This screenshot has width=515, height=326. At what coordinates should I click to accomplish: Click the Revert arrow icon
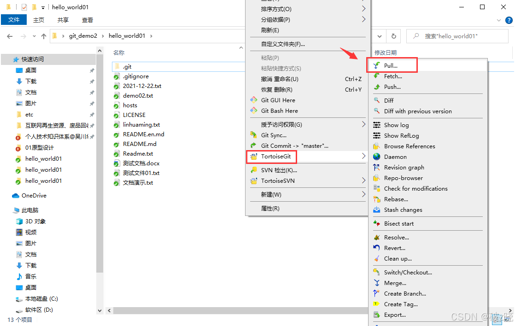coord(377,248)
